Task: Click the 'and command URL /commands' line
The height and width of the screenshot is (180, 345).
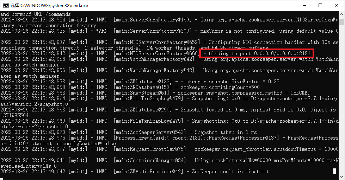Action: [36, 14]
